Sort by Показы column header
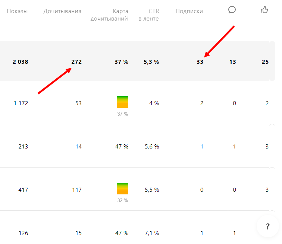The height and width of the screenshot is (244, 282). click(17, 11)
